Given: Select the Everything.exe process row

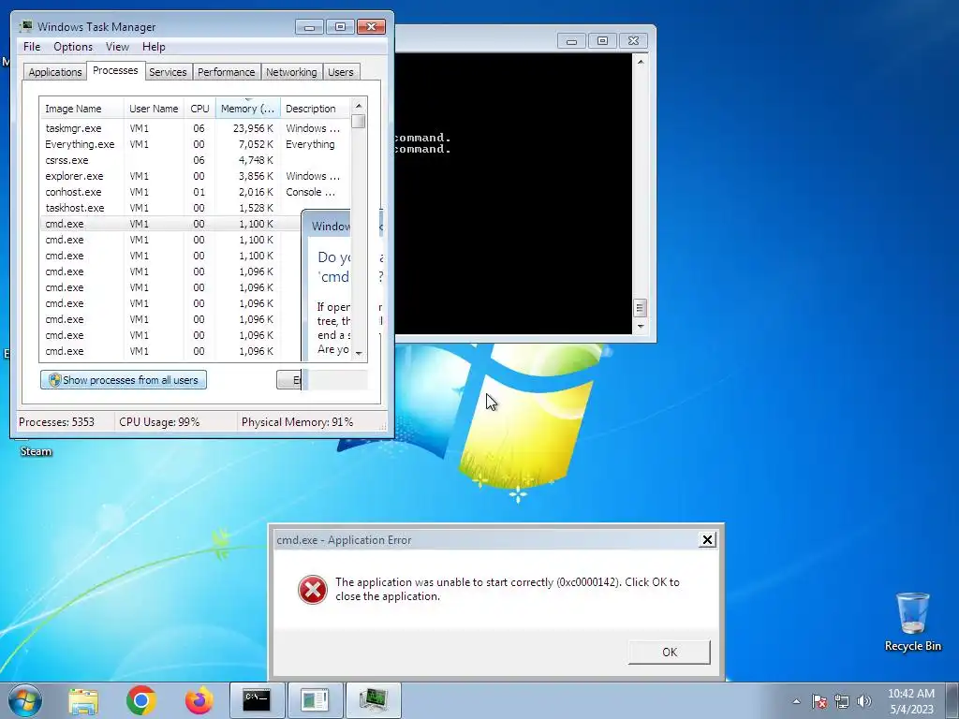Looking at the screenshot, I should 195,144.
